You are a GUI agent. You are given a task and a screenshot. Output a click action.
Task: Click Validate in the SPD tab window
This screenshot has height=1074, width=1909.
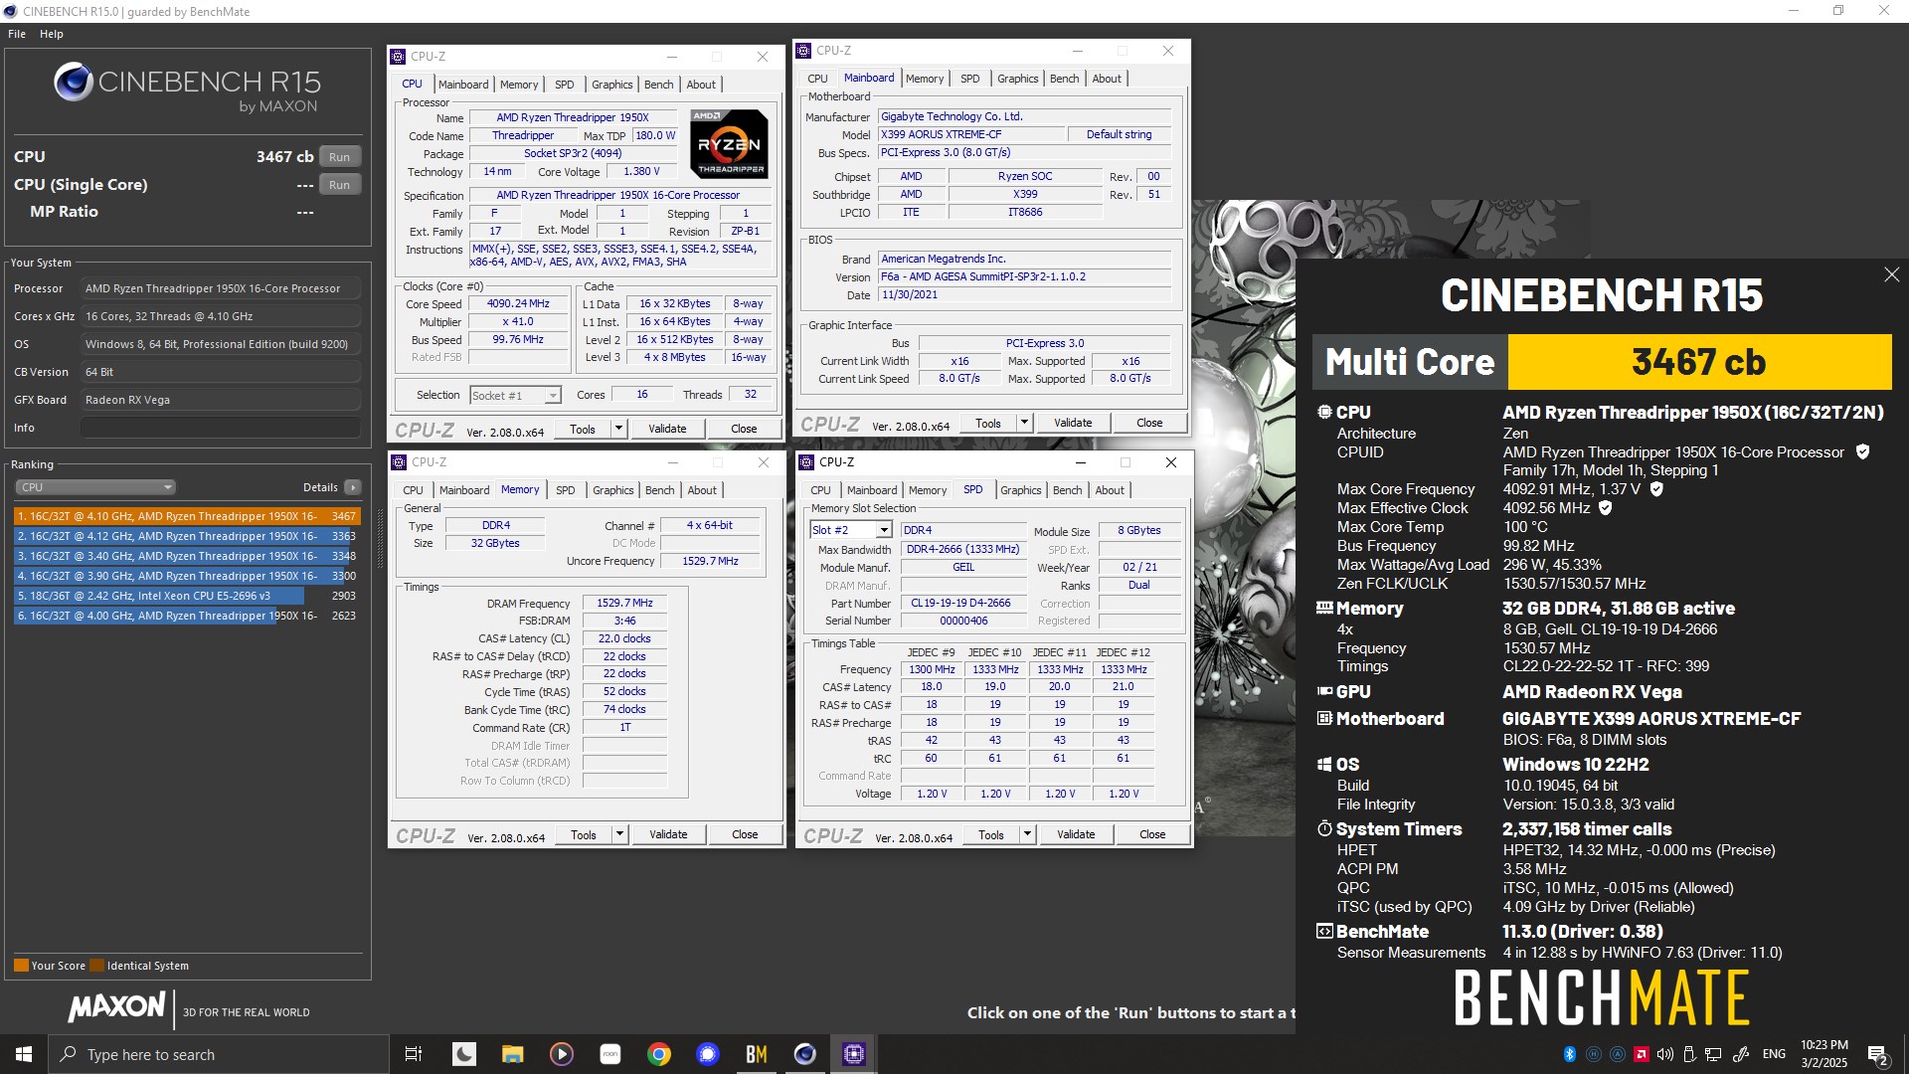tap(1076, 834)
